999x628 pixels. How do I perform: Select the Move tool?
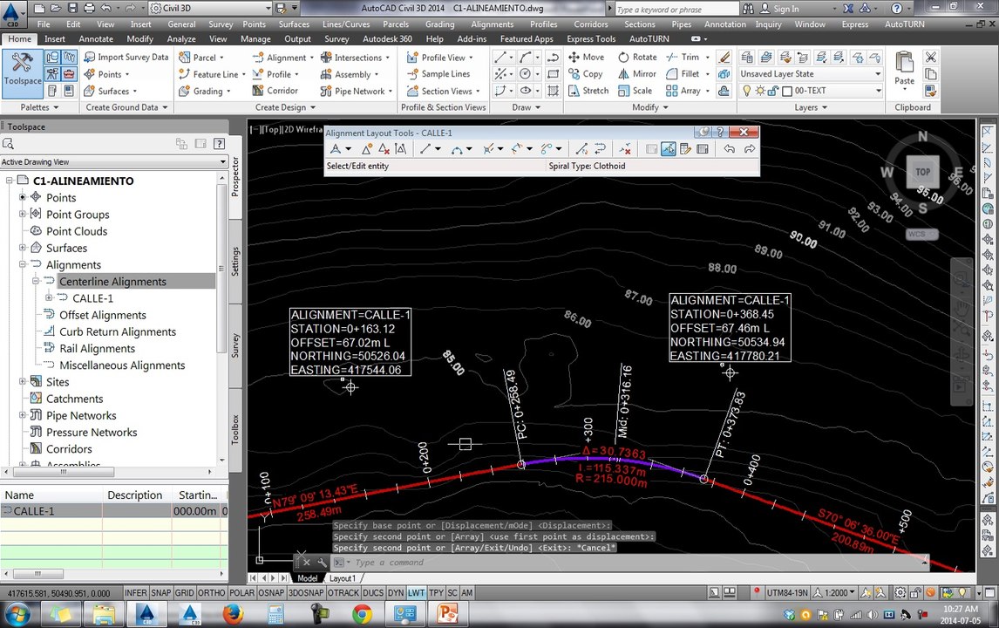[586, 58]
